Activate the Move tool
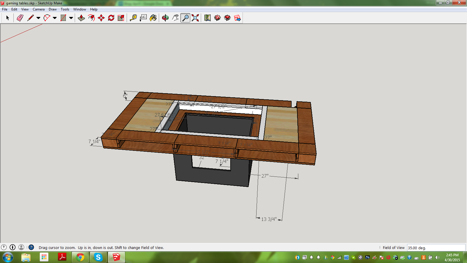 101,18
